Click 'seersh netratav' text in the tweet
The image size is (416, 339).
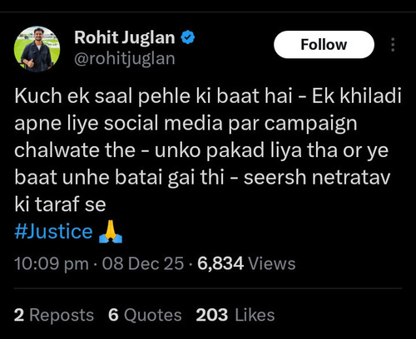pos(317,177)
